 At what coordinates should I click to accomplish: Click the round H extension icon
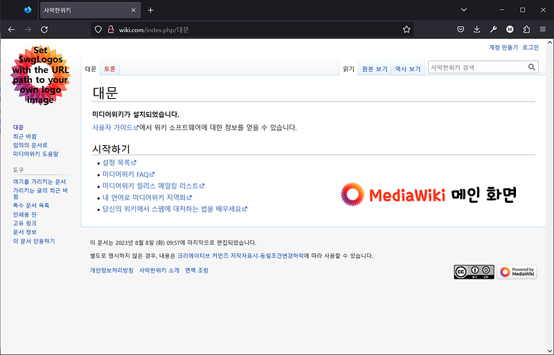point(510,30)
